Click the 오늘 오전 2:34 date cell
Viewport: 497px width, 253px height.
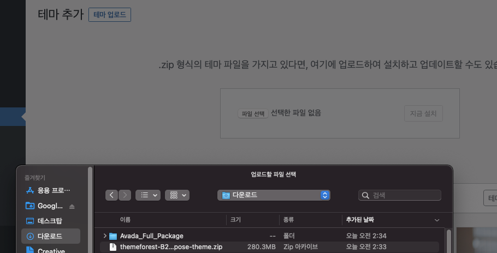click(366, 236)
